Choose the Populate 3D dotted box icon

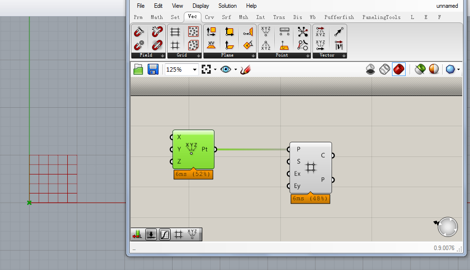[x=193, y=45]
